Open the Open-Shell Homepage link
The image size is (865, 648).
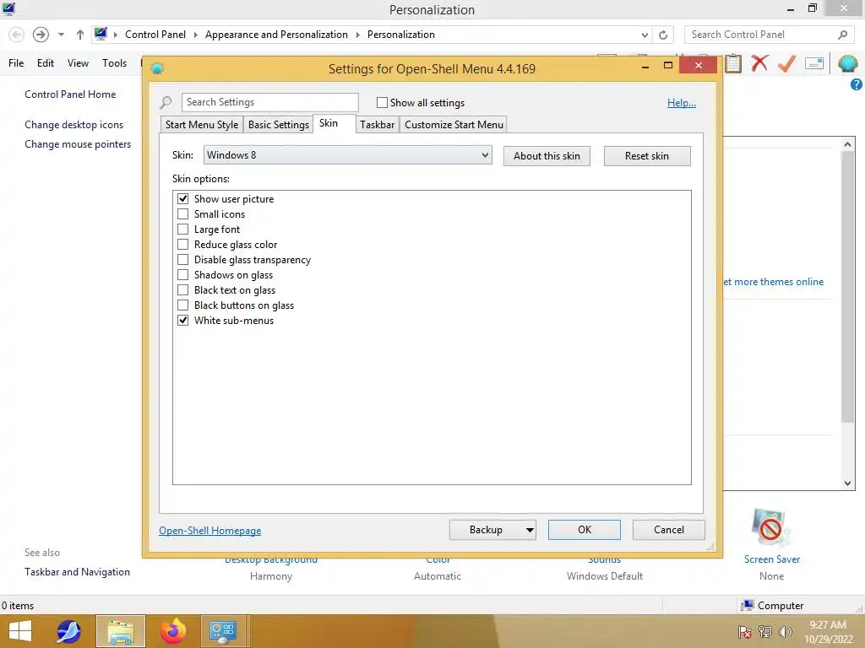[x=210, y=531]
